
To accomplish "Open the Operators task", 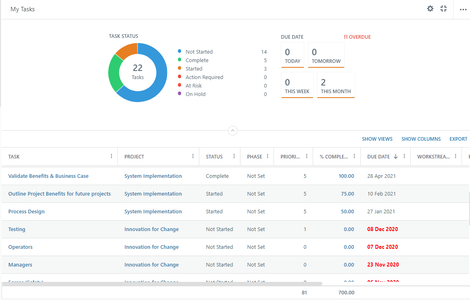I will click(21, 247).
